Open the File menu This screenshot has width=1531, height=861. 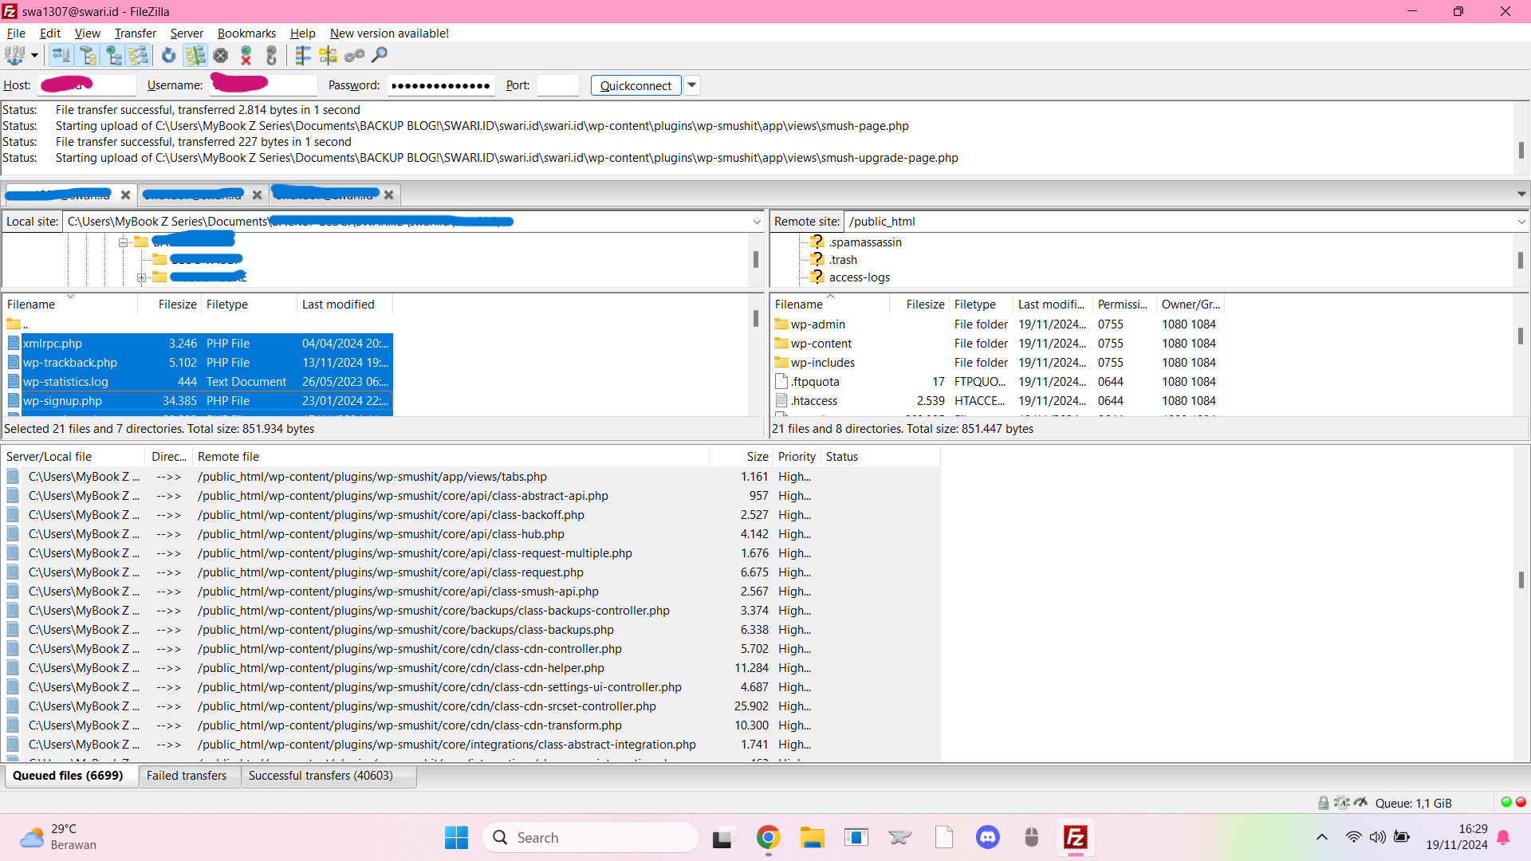(x=16, y=33)
